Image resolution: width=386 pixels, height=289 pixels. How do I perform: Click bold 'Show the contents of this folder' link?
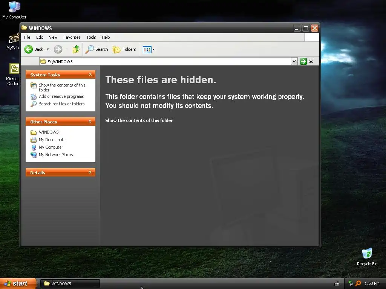(139, 120)
